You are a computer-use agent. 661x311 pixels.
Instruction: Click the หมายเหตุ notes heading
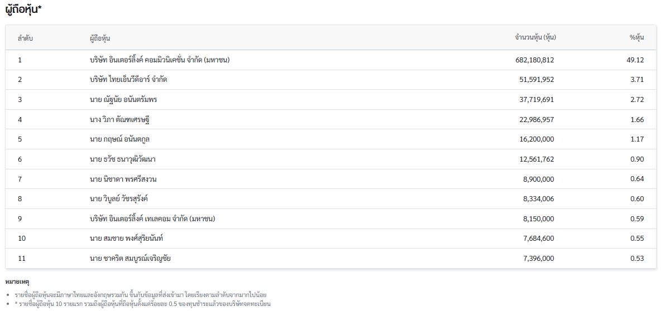[17, 282]
